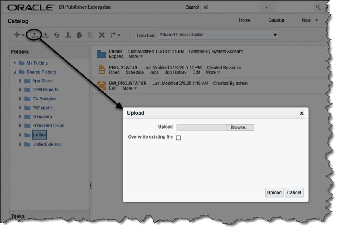The height and width of the screenshot is (232, 342).
Task: Select the Unifier folder in tree
Action: pyautogui.click(x=40, y=135)
